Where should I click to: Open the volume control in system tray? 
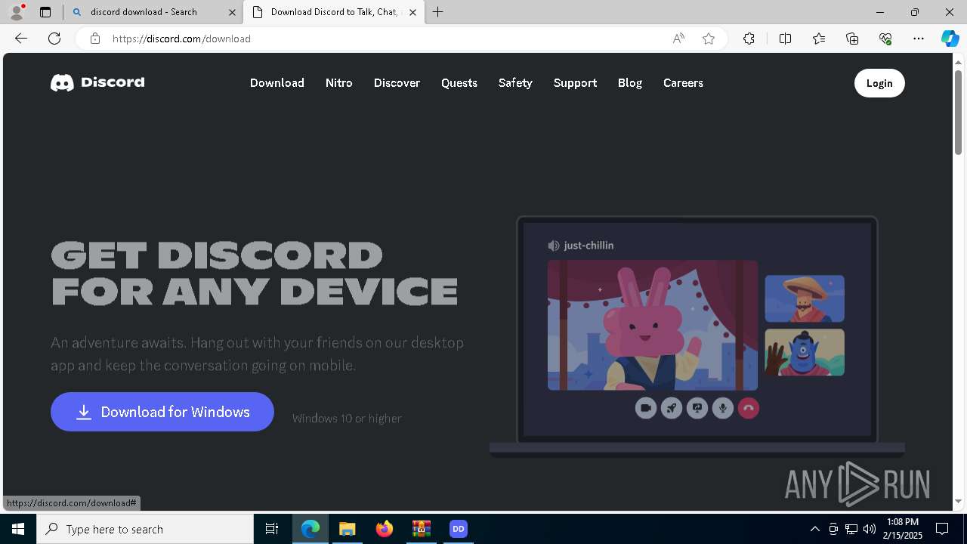point(870,529)
